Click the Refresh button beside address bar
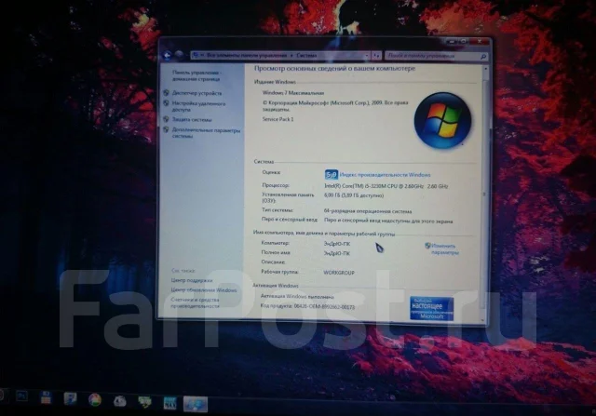The image size is (596, 416). (x=376, y=56)
